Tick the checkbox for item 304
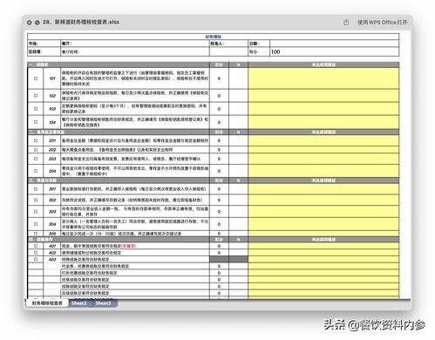 (36, 224)
